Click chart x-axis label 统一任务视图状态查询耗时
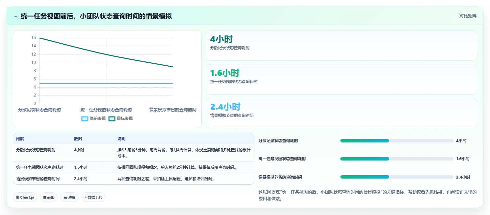490x215 pixels. pyautogui.click(x=106, y=110)
